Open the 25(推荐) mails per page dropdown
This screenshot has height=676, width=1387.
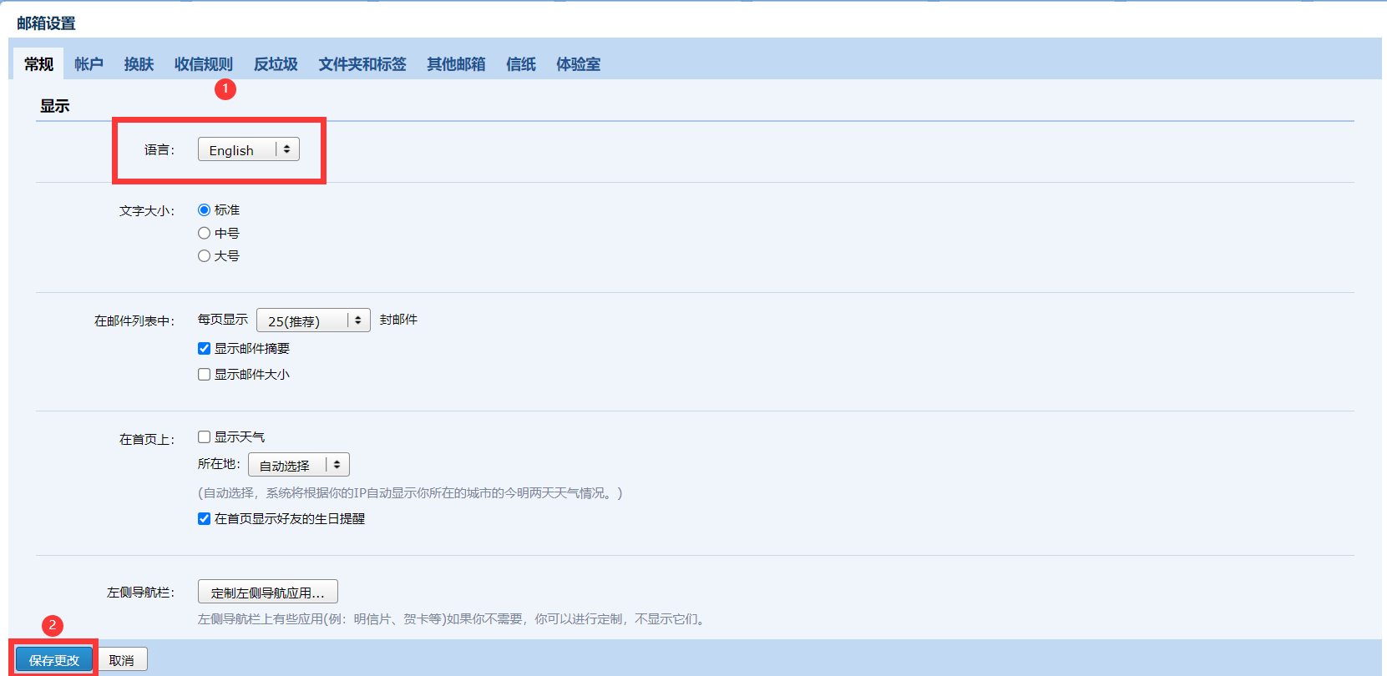(313, 320)
